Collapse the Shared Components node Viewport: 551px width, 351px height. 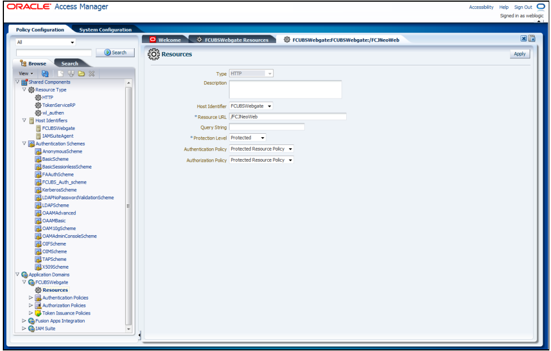[17, 82]
